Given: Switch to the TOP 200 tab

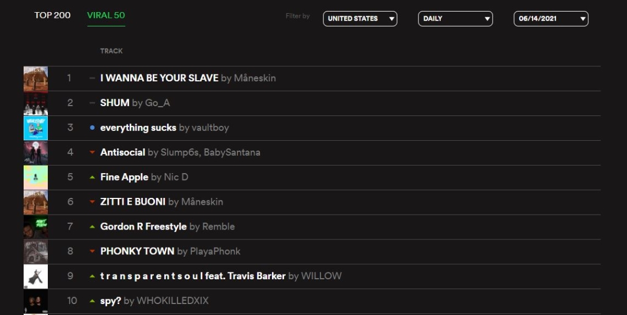Looking at the screenshot, I should tap(52, 15).
